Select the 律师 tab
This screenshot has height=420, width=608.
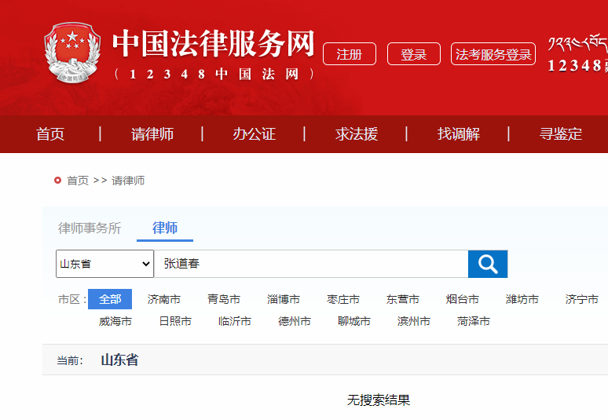[x=165, y=228]
